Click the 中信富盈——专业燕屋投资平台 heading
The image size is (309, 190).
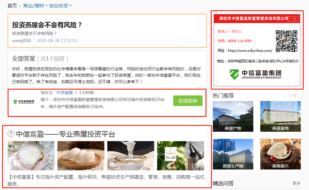coord(65,134)
